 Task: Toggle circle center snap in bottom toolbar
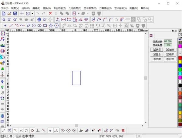click(x=32, y=131)
